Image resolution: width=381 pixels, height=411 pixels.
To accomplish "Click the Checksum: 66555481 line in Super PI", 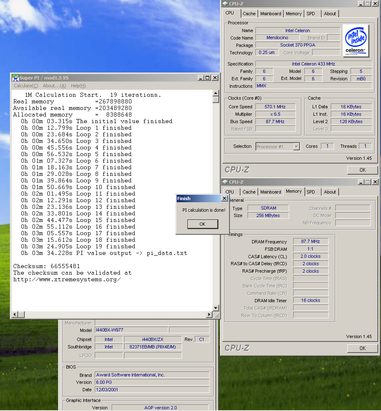I will point(47,266).
